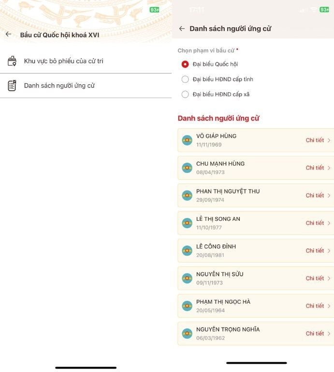Go back from Bầu cử Quốc hội khoá XVI

click(x=8, y=34)
